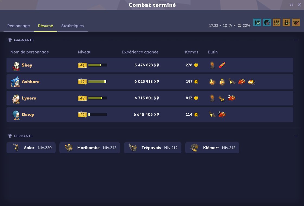This screenshot has height=206, width=304.
Task: Click the 6 645 405 XP value
Action: tap(146, 115)
